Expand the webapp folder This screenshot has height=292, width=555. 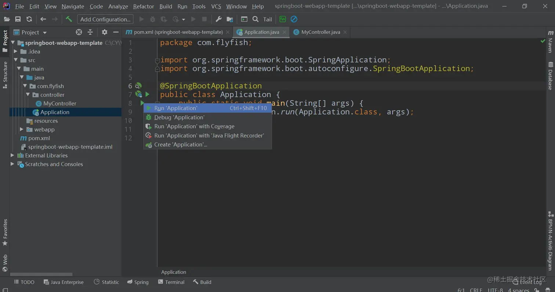[x=22, y=129]
